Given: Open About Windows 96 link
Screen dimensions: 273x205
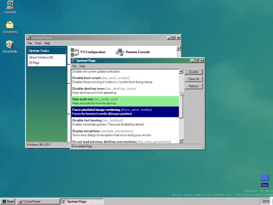Looking at the screenshot, I should [41, 57].
